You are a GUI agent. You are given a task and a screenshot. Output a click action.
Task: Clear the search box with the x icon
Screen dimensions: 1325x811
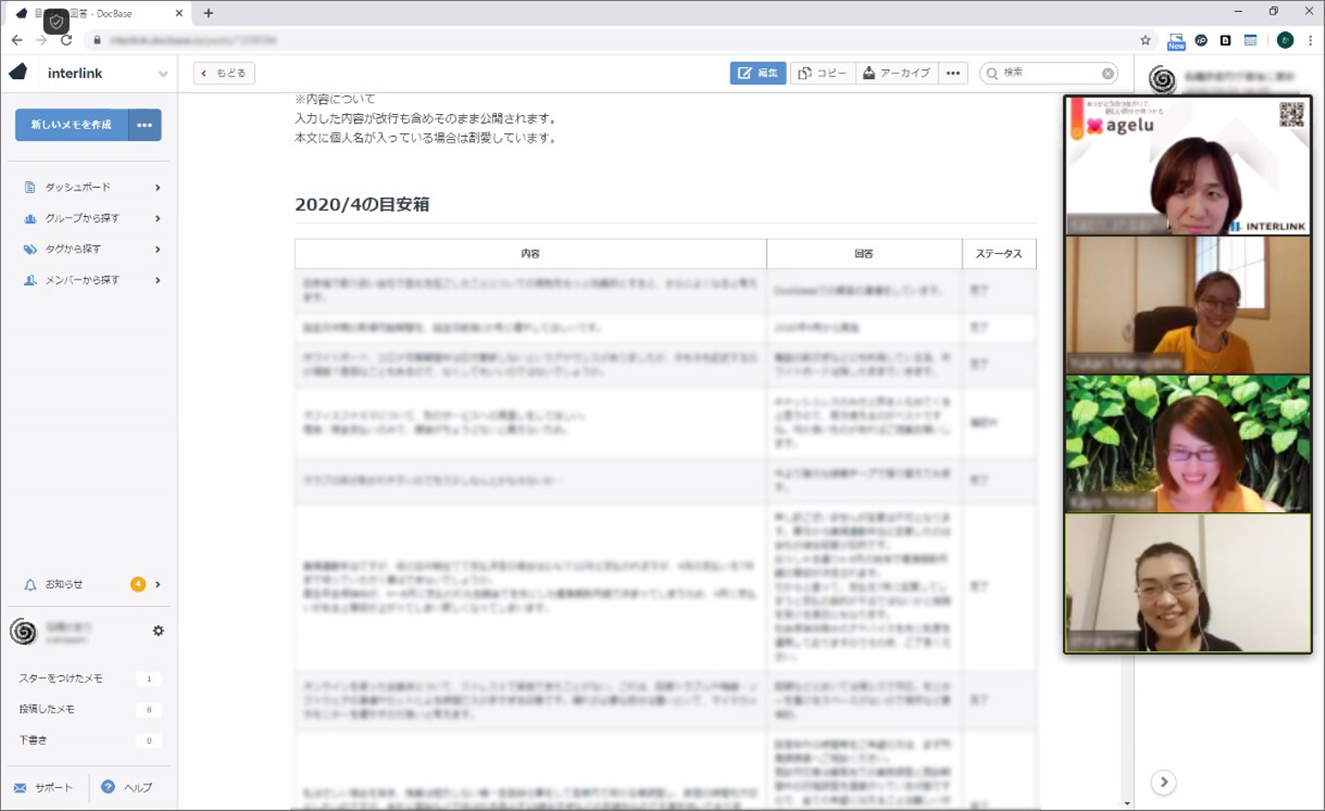1108,74
